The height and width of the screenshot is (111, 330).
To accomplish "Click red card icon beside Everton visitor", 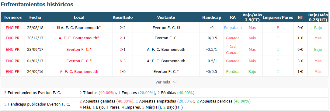I will click(178, 28).
